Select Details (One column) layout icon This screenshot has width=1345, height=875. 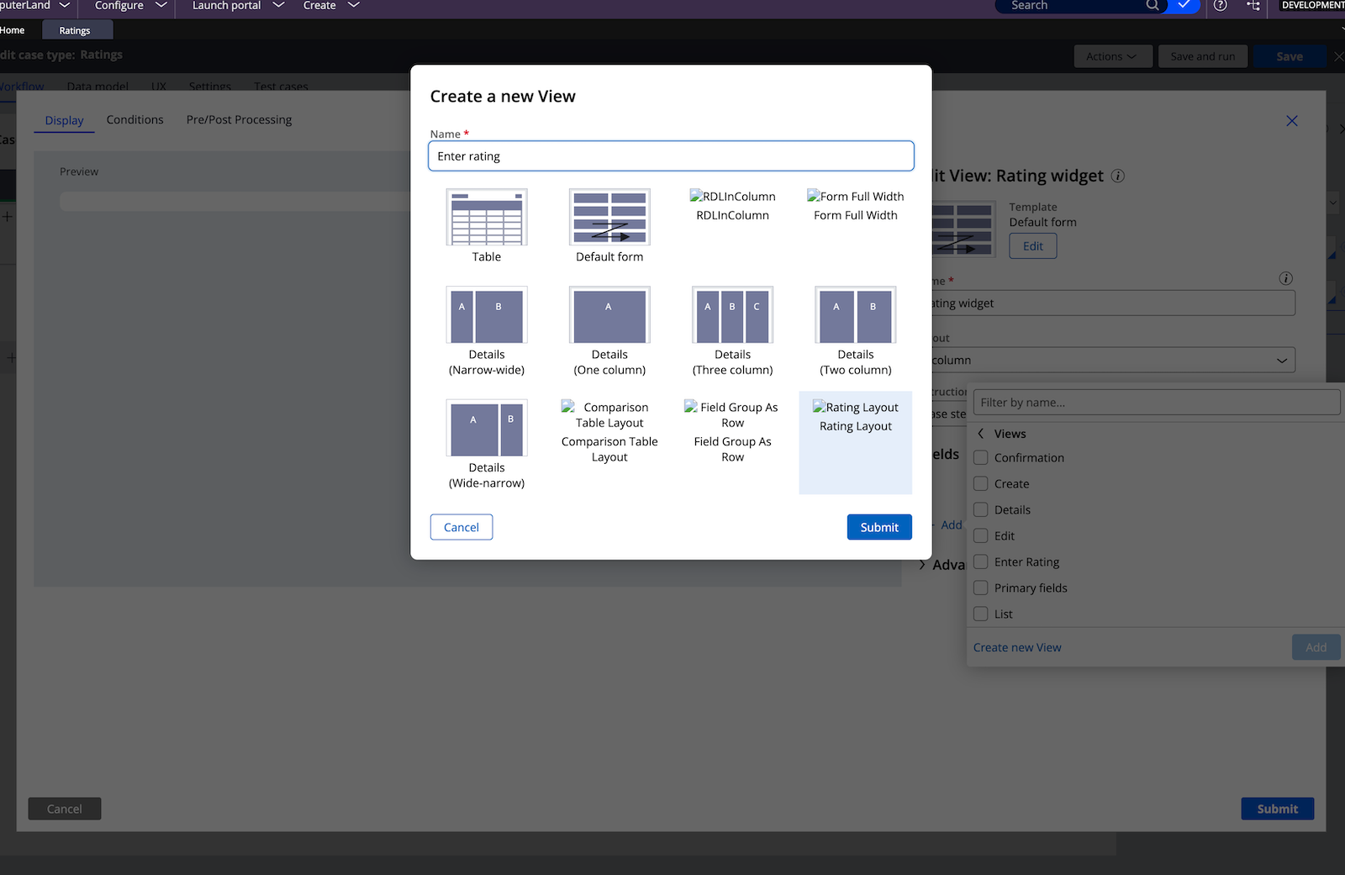(609, 315)
